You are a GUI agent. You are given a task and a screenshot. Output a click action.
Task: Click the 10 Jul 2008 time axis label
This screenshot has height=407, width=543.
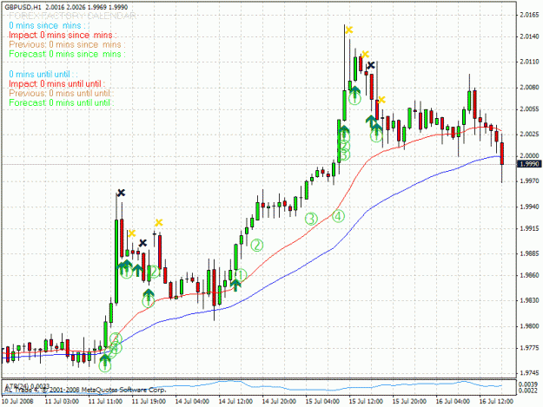coord(17,401)
